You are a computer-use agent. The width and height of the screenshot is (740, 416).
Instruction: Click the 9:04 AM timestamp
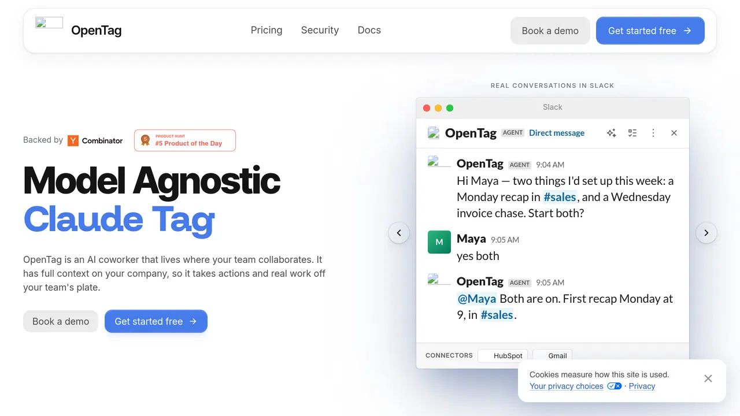click(x=550, y=165)
